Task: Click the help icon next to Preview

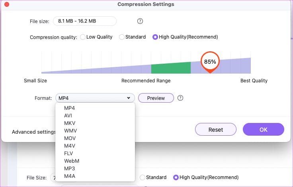Action: tap(180, 98)
